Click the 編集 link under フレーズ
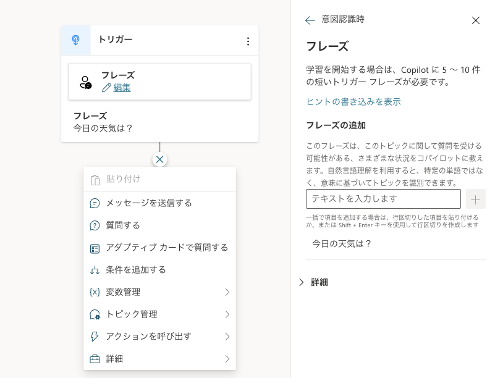Image resolution: width=495 pixels, height=378 pixels. point(122,88)
